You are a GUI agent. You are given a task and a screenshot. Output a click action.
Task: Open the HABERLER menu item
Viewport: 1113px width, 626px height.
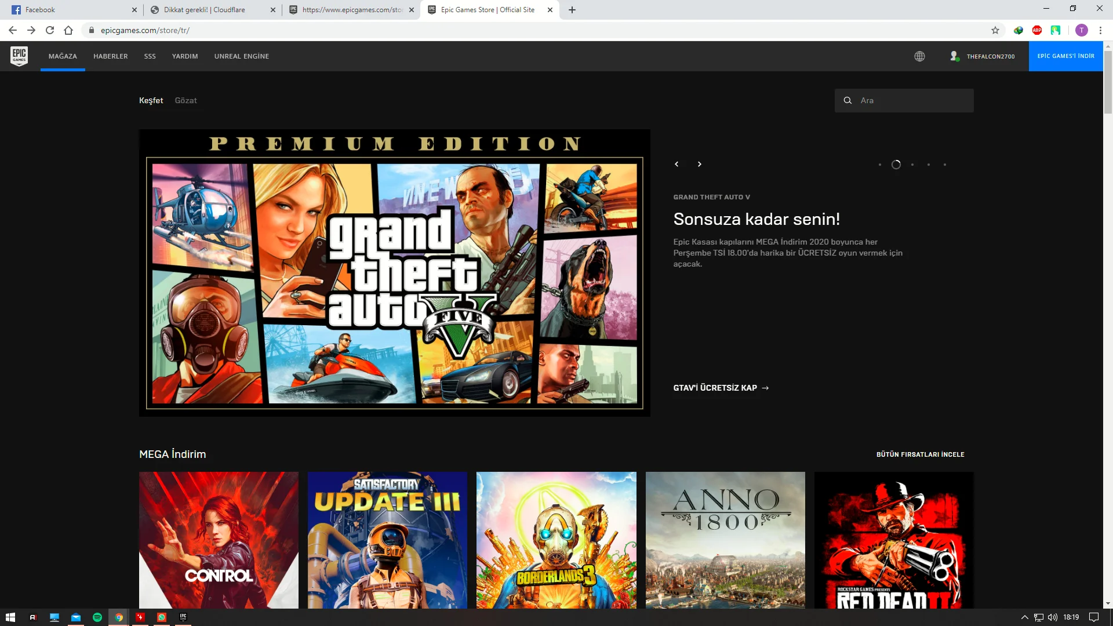[x=110, y=56]
